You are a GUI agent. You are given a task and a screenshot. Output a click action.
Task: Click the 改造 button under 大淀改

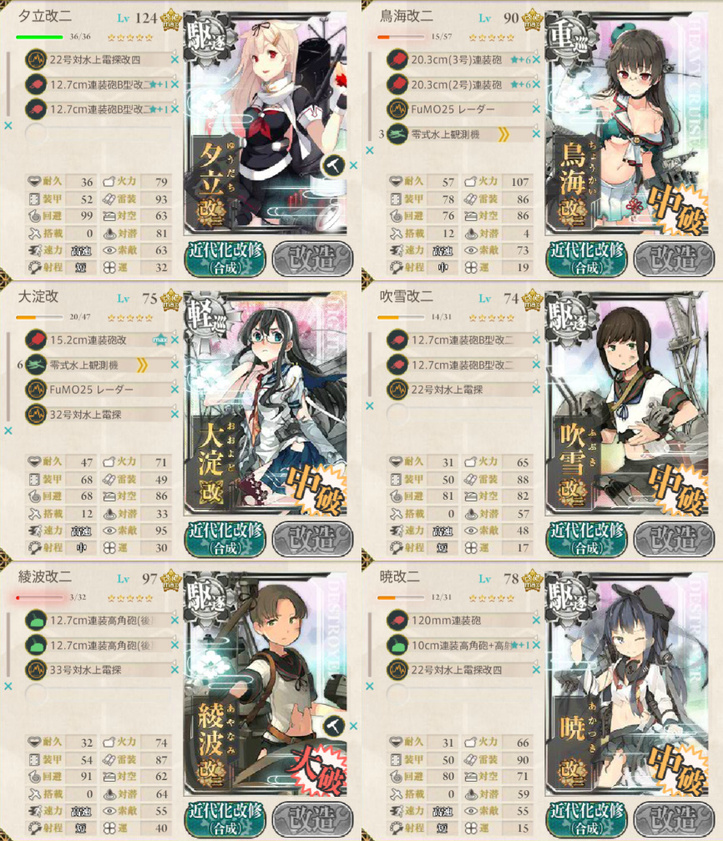click(313, 538)
